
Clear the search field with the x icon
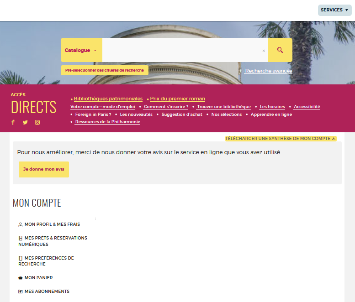coord(264,51)
